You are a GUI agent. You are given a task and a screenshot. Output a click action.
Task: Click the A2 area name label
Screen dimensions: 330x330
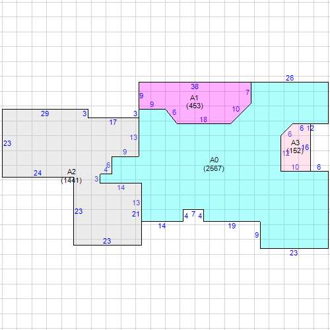click(x=71, y=172)
